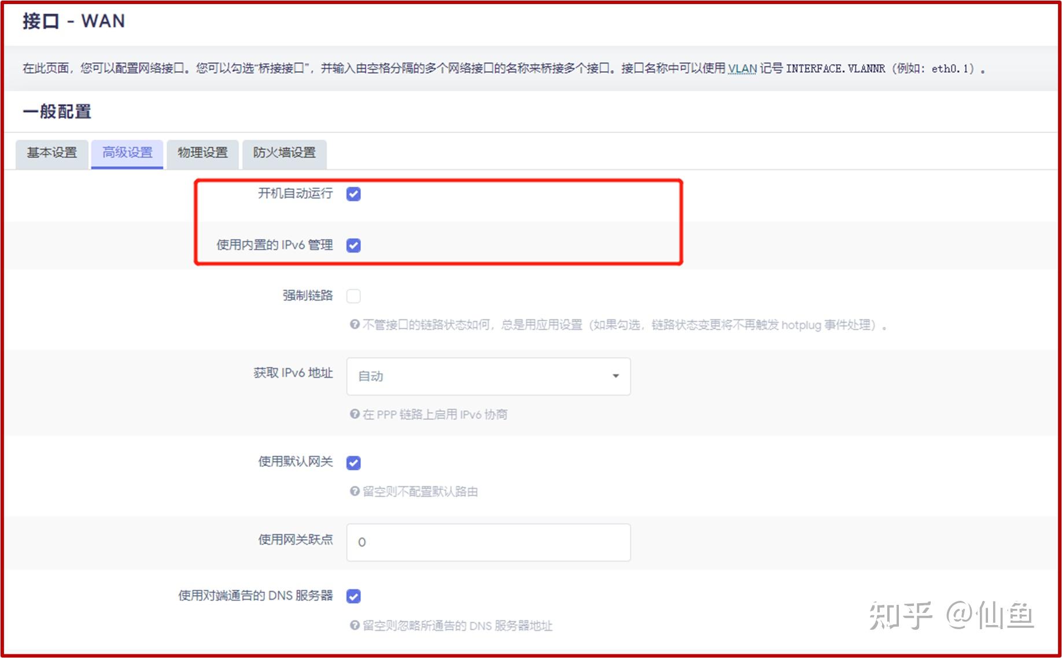Click the 使用网关跃点 input field
1062x658 pixels.
488,542
